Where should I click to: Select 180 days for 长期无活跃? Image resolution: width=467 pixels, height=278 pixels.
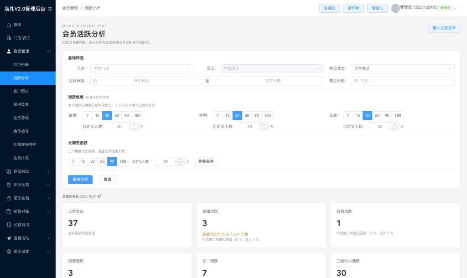coord(123,161)
